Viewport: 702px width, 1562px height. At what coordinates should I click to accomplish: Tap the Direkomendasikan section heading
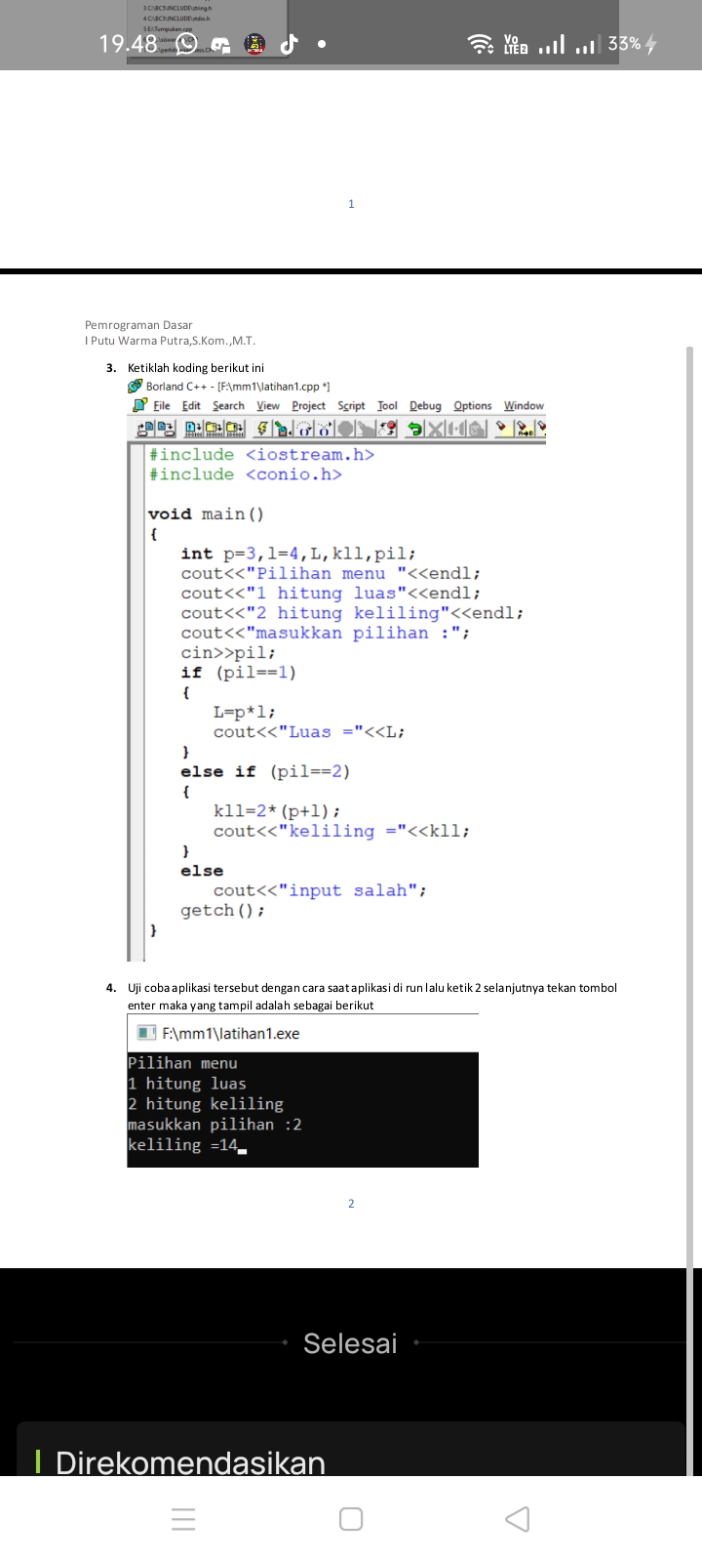[x=190, y=1462]
